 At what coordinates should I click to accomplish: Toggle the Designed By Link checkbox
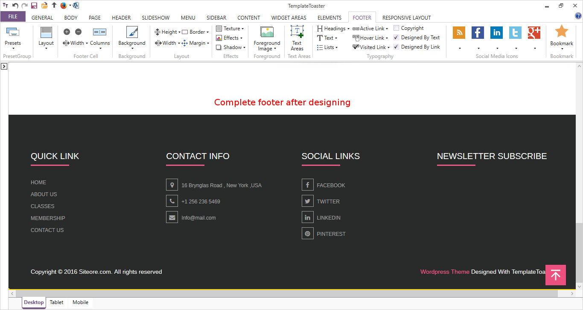(396, 47)
